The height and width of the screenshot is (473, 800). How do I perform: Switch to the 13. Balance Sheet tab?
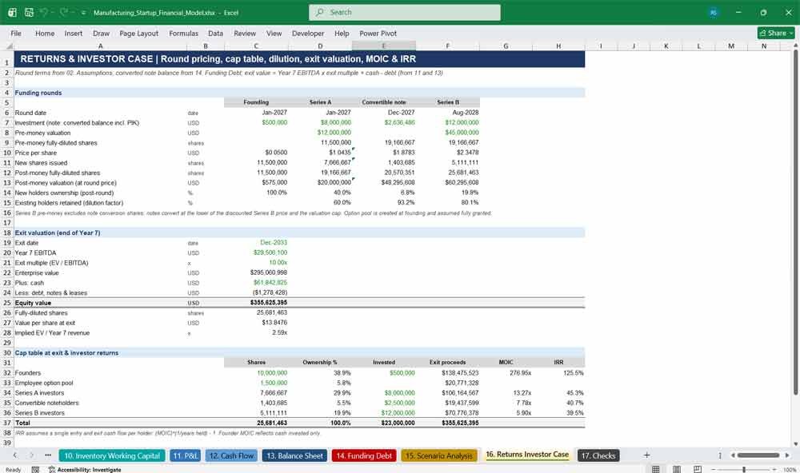pyautogui.click(x=295, y=455)
